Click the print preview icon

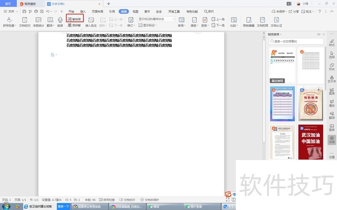click(42, 11)
